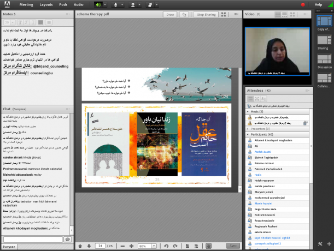The image size is (334, 251).
Task: Zoom out with the minus icon
Action: coord(122,246)
